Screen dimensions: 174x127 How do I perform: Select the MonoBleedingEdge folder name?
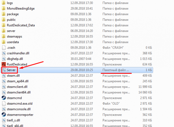(21, 8)
